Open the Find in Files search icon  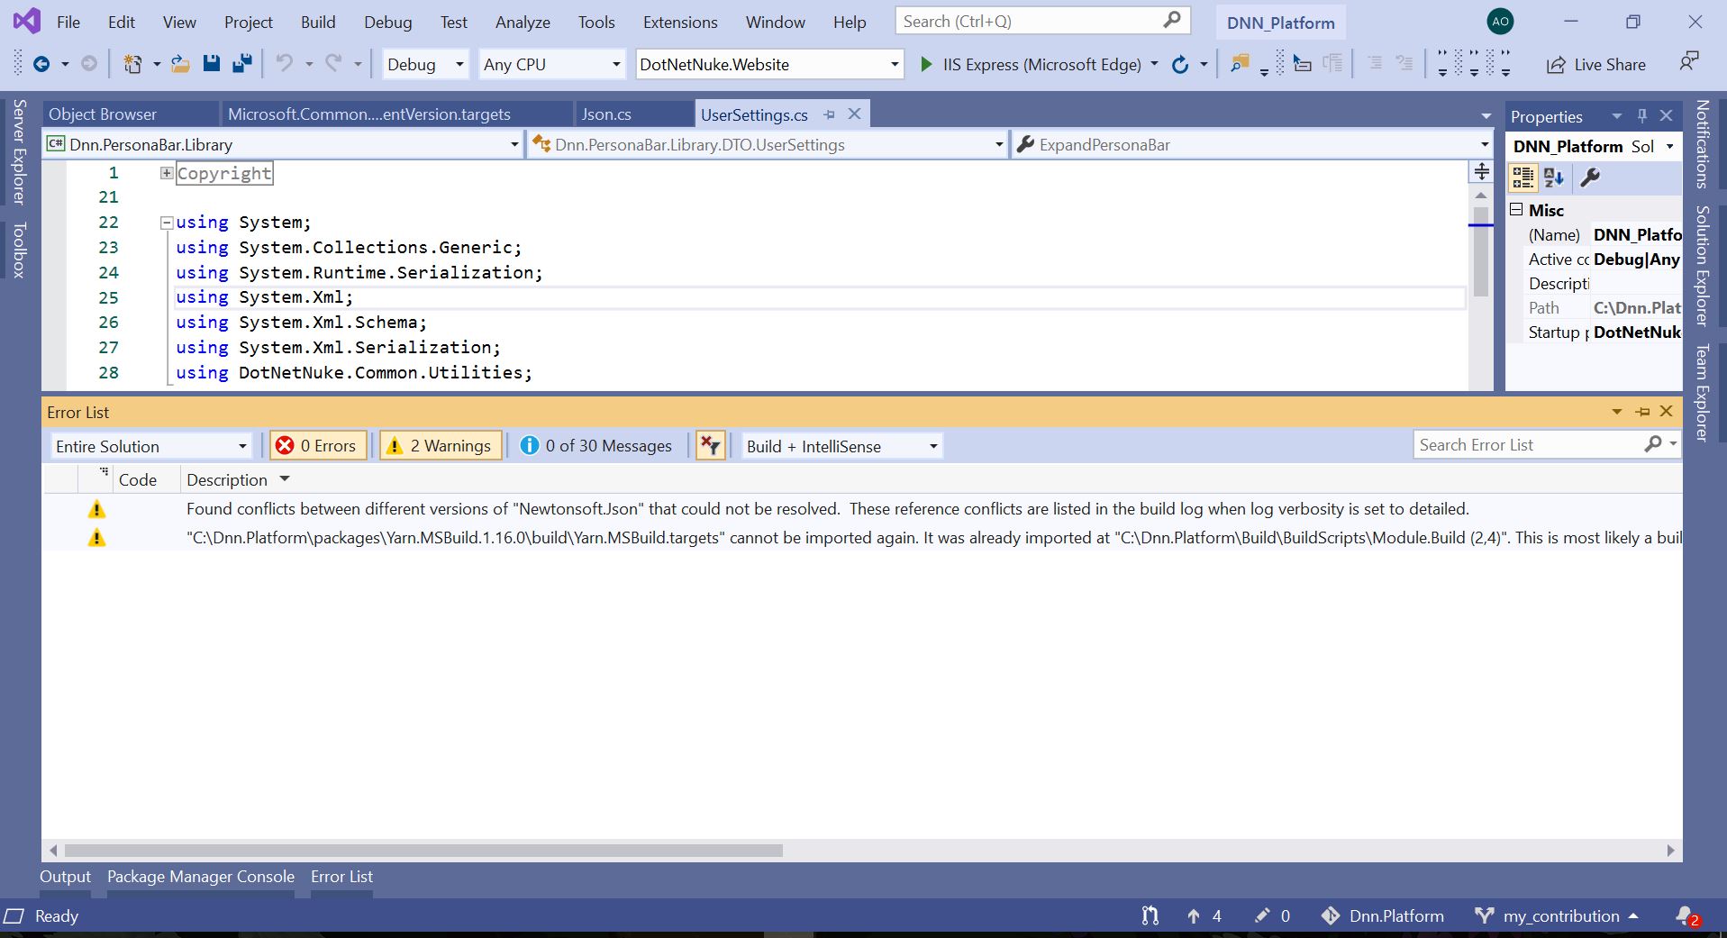1241,64
